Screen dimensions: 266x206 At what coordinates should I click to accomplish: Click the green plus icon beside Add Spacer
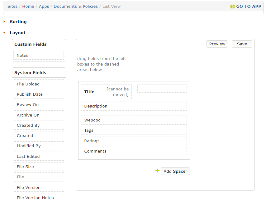tap(157, 171)
